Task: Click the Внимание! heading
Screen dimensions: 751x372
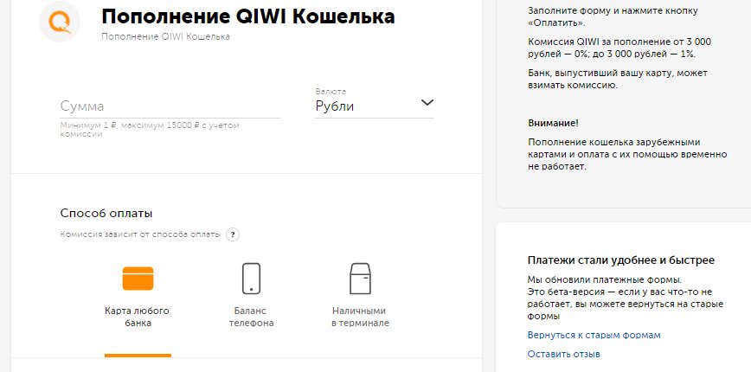Action: coord(553,123)
